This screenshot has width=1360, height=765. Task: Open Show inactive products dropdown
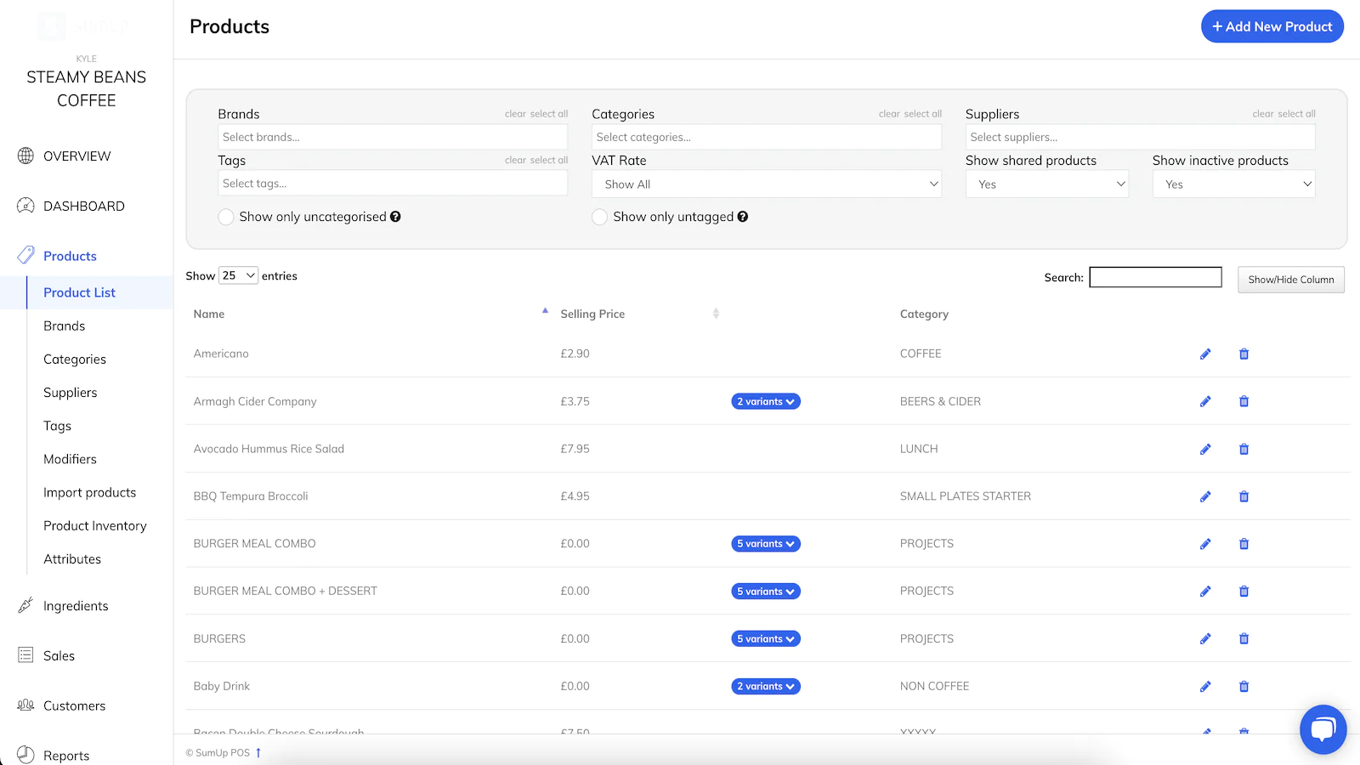(x=1233, y=184)
